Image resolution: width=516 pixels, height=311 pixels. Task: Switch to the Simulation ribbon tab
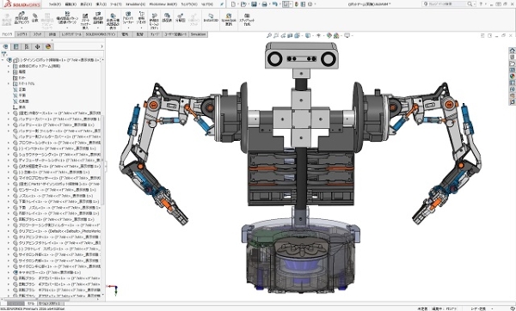198,34
